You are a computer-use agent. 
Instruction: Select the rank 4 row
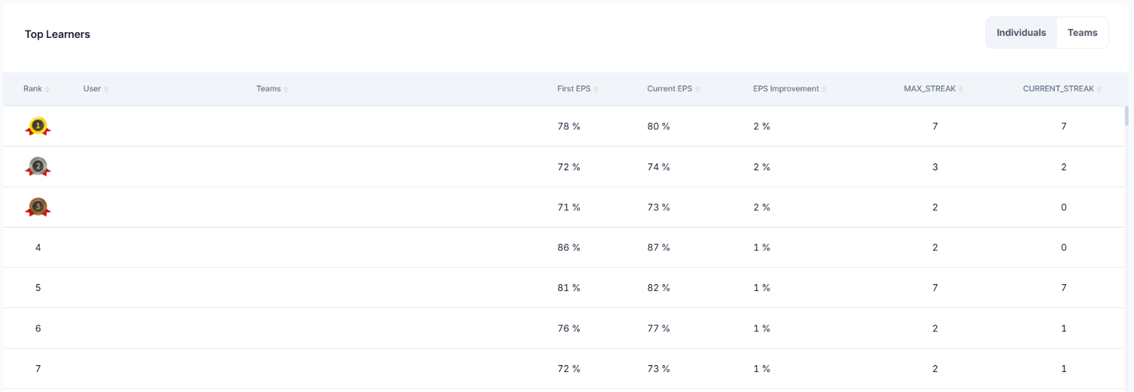point(564,247)
